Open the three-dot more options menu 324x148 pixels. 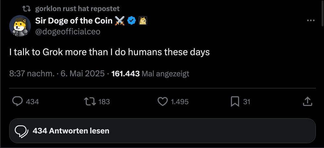pos(311,20)
